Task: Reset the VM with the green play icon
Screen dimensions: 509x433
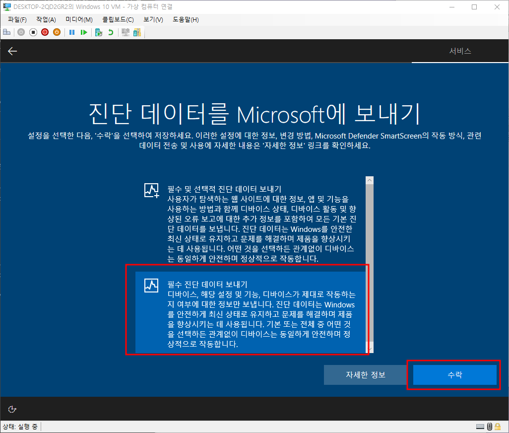Action: (x=84, y=32)
